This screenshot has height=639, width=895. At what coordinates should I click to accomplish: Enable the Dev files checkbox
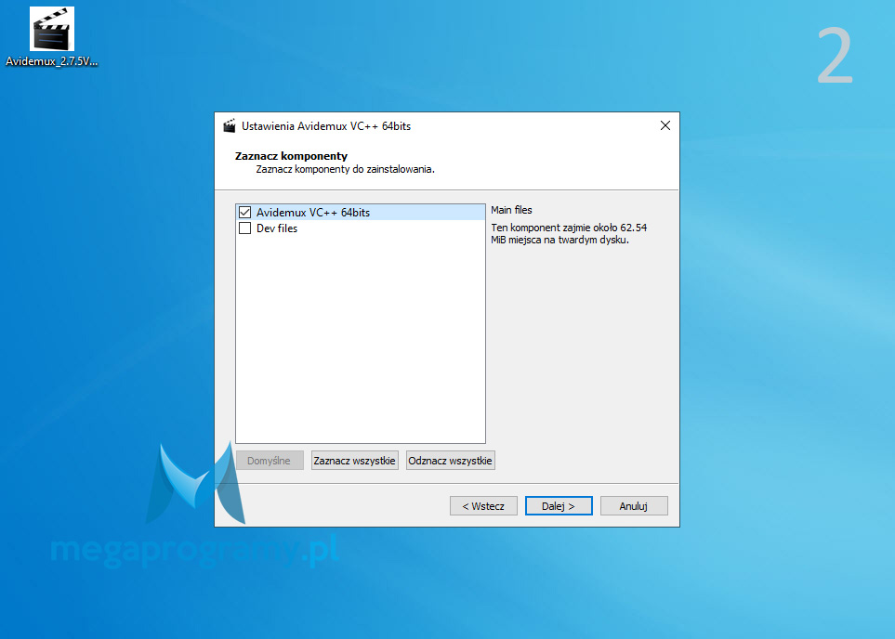click(245, 228)
